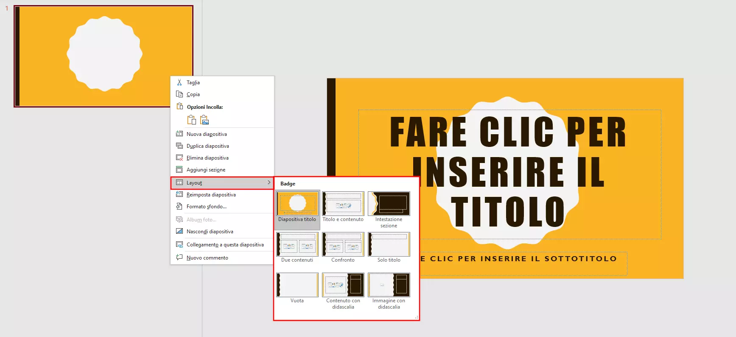Select Elimina diapositiva menu entry
736x337 pixels.
(x=222, y=158)
